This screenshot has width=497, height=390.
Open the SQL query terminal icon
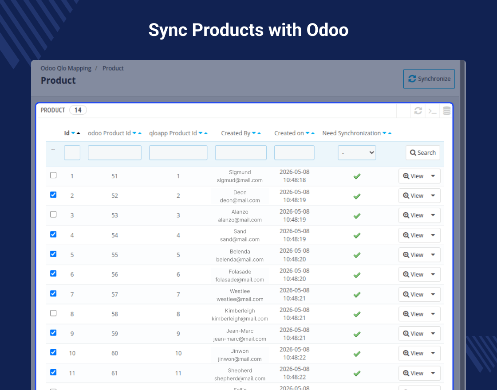pyautogui.click(x=432, y=111)
